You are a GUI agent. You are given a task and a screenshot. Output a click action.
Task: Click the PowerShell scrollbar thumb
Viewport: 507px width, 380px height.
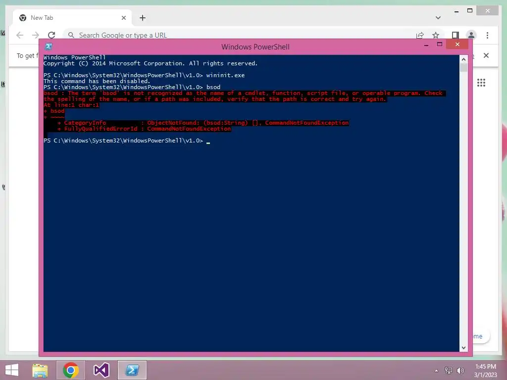click(463, 67)
